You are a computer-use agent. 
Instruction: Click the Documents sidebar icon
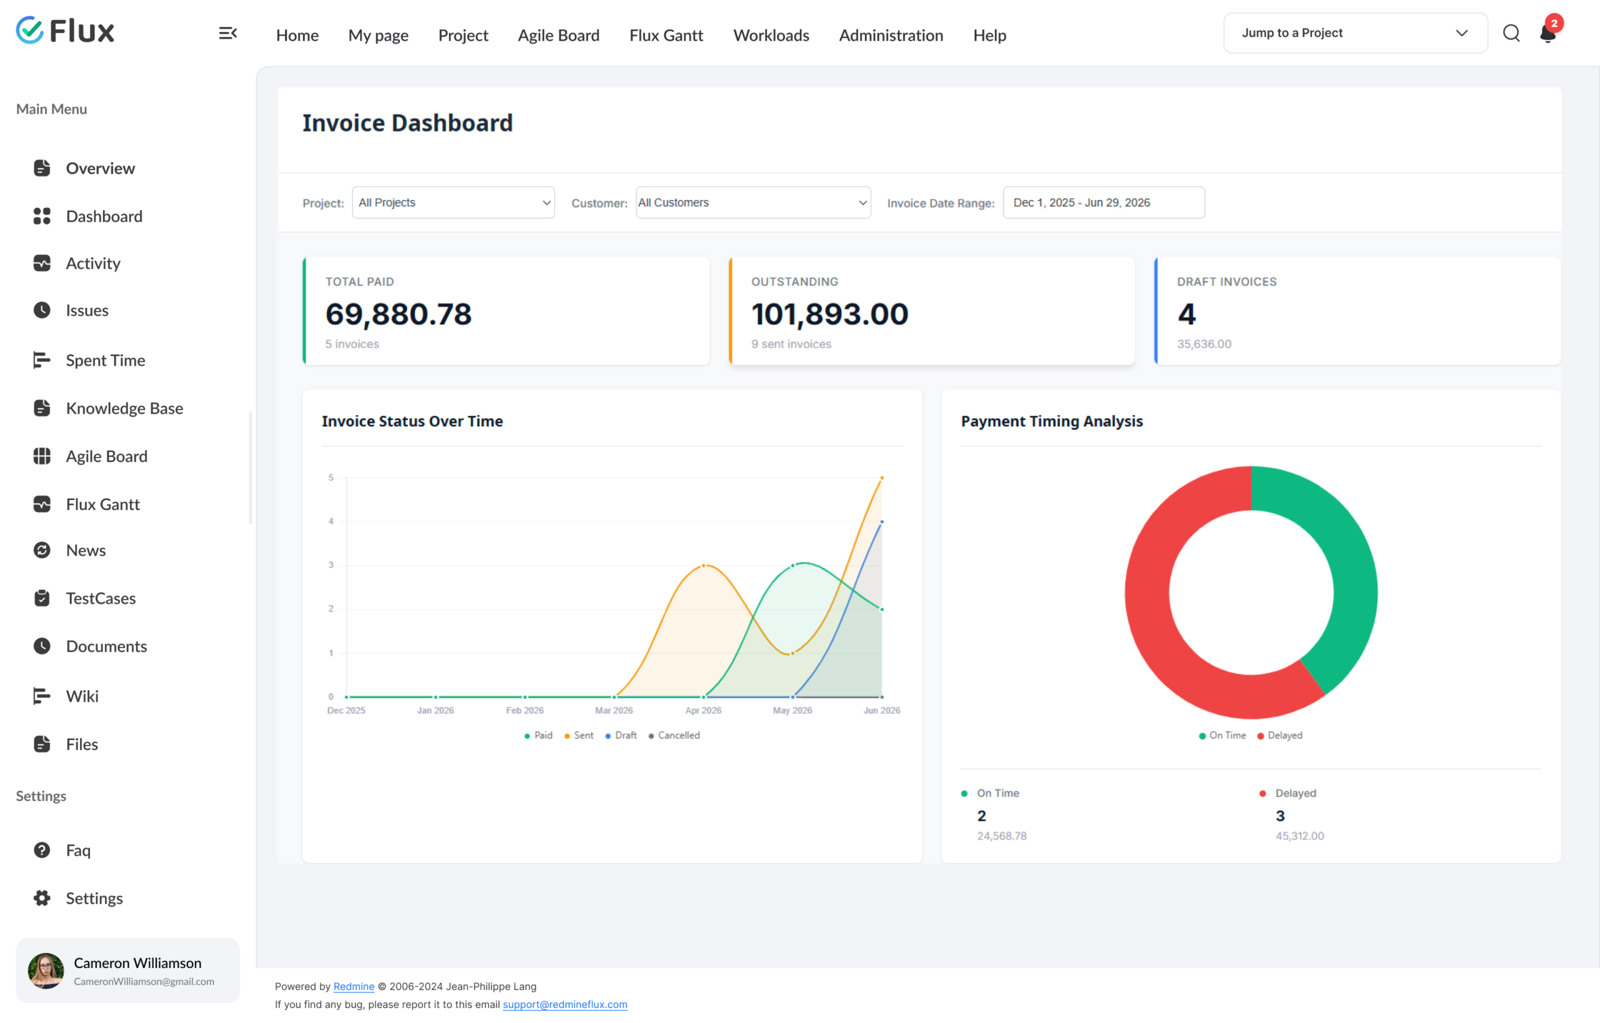pos(42,646)
